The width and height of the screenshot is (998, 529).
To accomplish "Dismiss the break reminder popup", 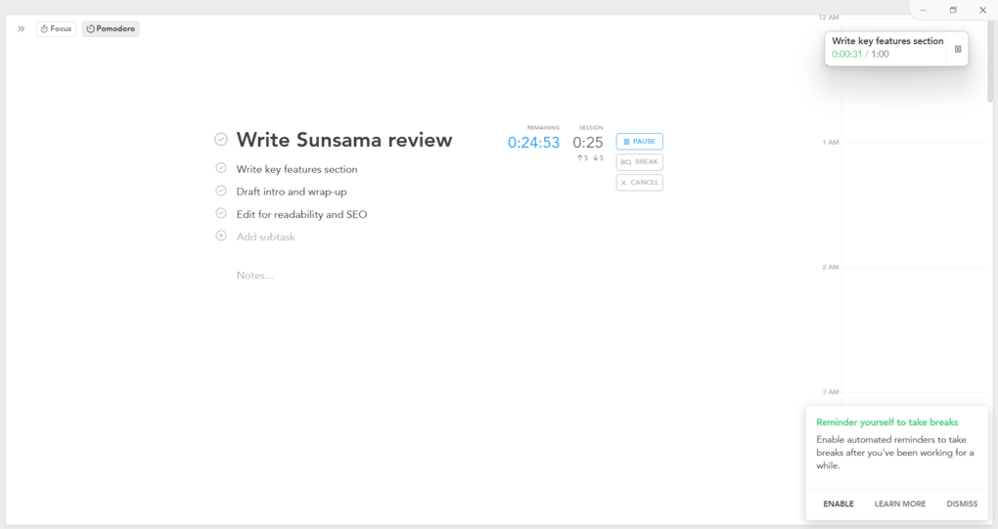I will [x=962, y=504].
